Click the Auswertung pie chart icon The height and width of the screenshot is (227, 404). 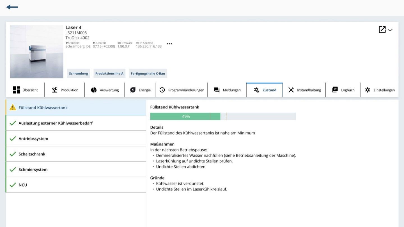pyautogui.click(x=94, y=90)
